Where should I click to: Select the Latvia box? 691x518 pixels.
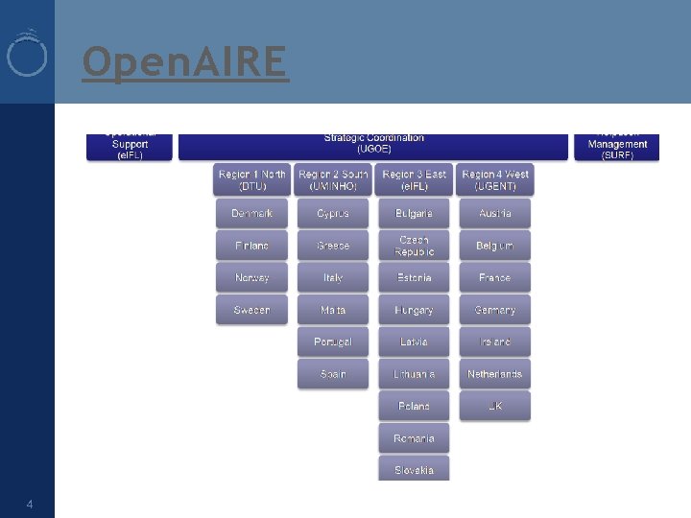click(x=414, y=341)
